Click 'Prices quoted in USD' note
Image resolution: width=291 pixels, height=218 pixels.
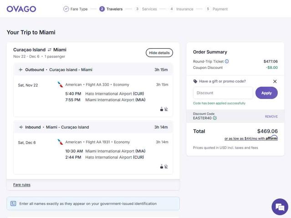pos(225,148)
